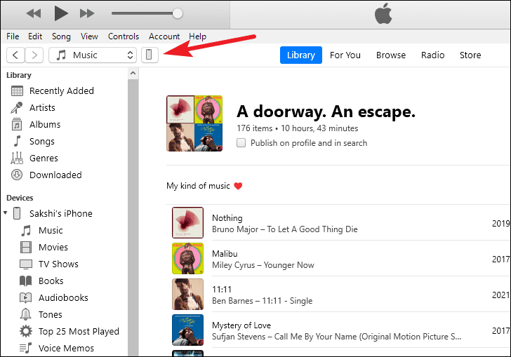This screenshot has width=511, height=357.
Task: Open Tones under the device
Action: (51, 315)
